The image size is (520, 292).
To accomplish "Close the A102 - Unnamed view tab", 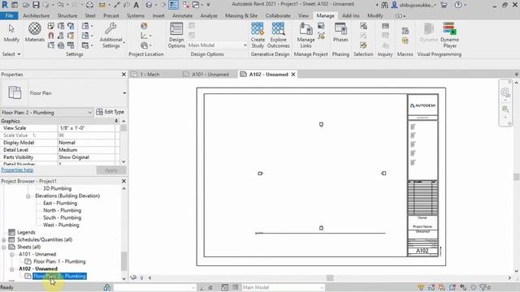I will (x=293, y=75).
